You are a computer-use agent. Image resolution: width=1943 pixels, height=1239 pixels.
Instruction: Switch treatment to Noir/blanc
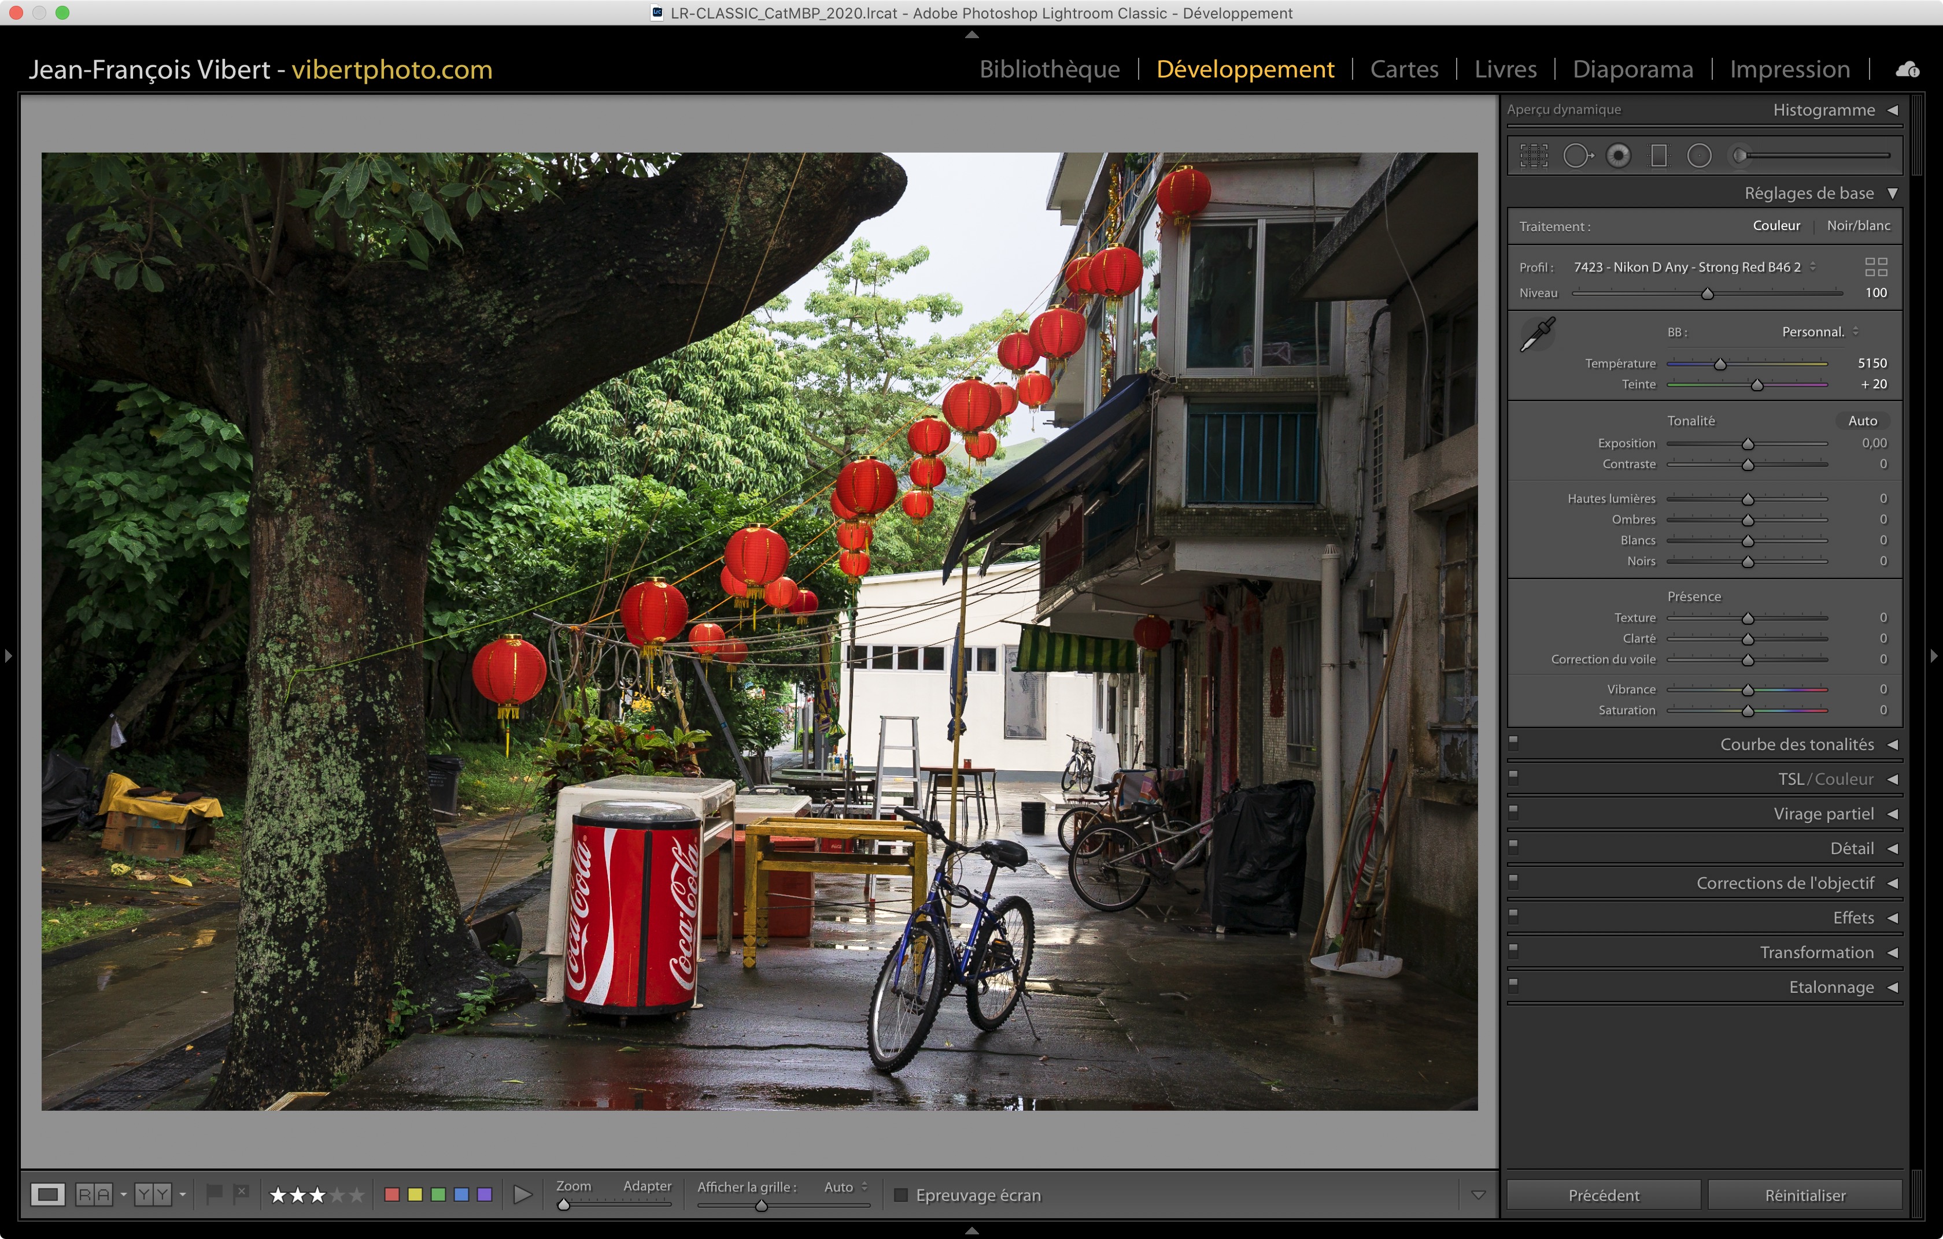click(x=1858, y=226)
